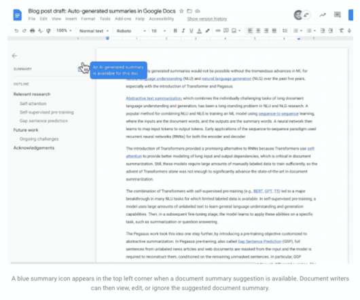Open the Roboto font dropdown

(x=131, y=31)
